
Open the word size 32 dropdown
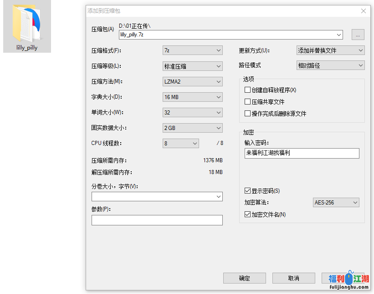click(192, 113)
